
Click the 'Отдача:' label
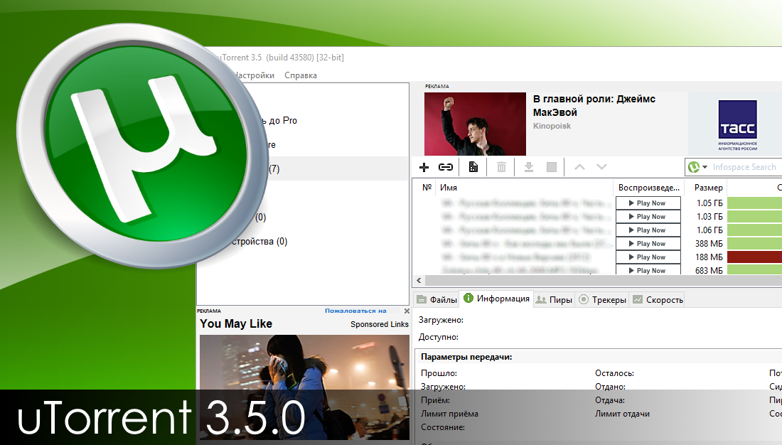609,400
